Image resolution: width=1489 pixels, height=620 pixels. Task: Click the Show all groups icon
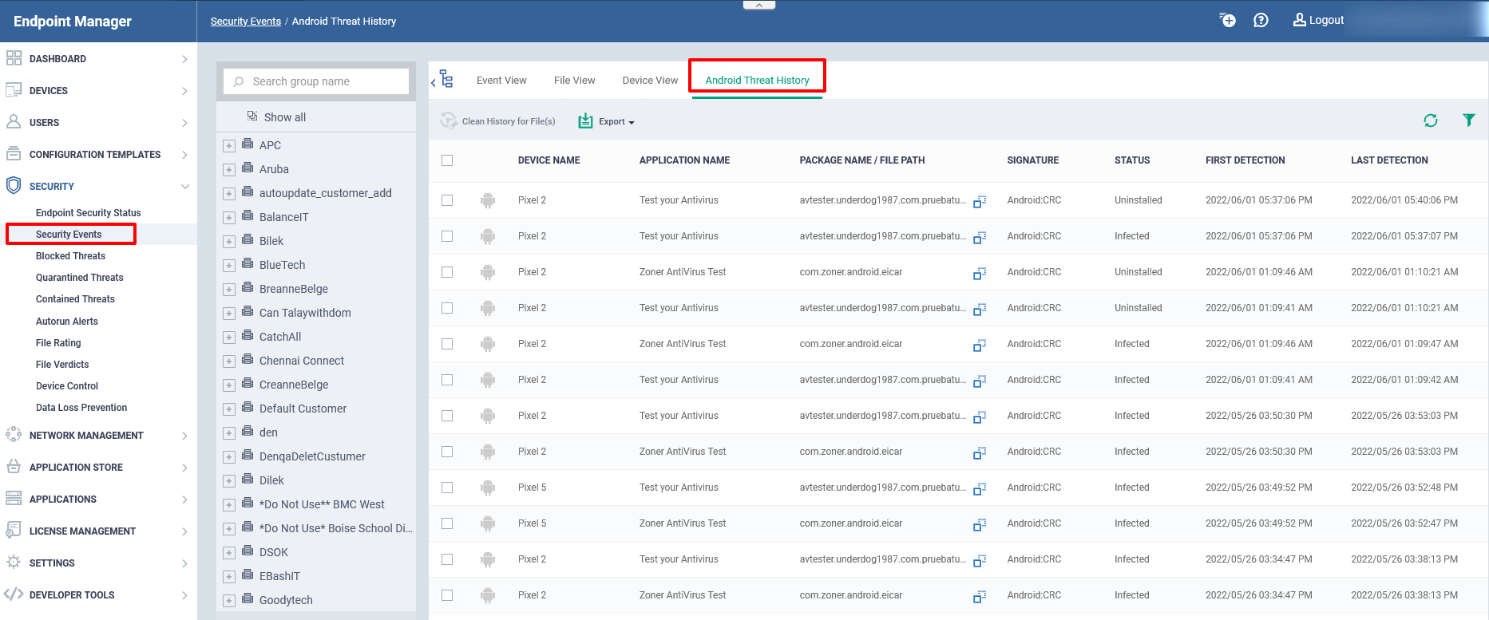(252, 116)
